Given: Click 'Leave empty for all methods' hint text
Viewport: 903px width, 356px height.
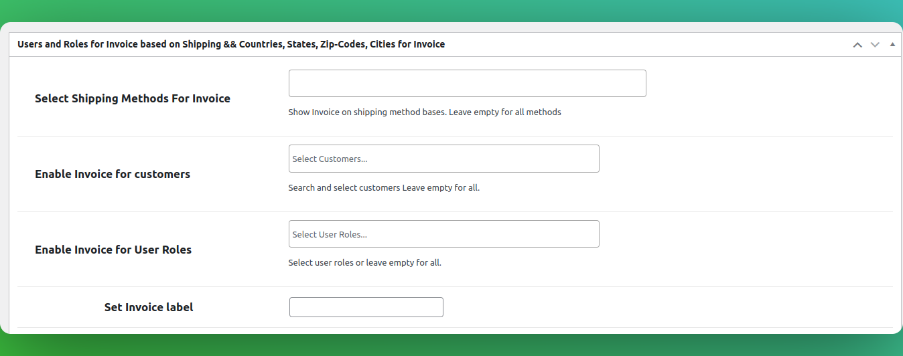Looking at the screenshot, I should coord(505,112).
